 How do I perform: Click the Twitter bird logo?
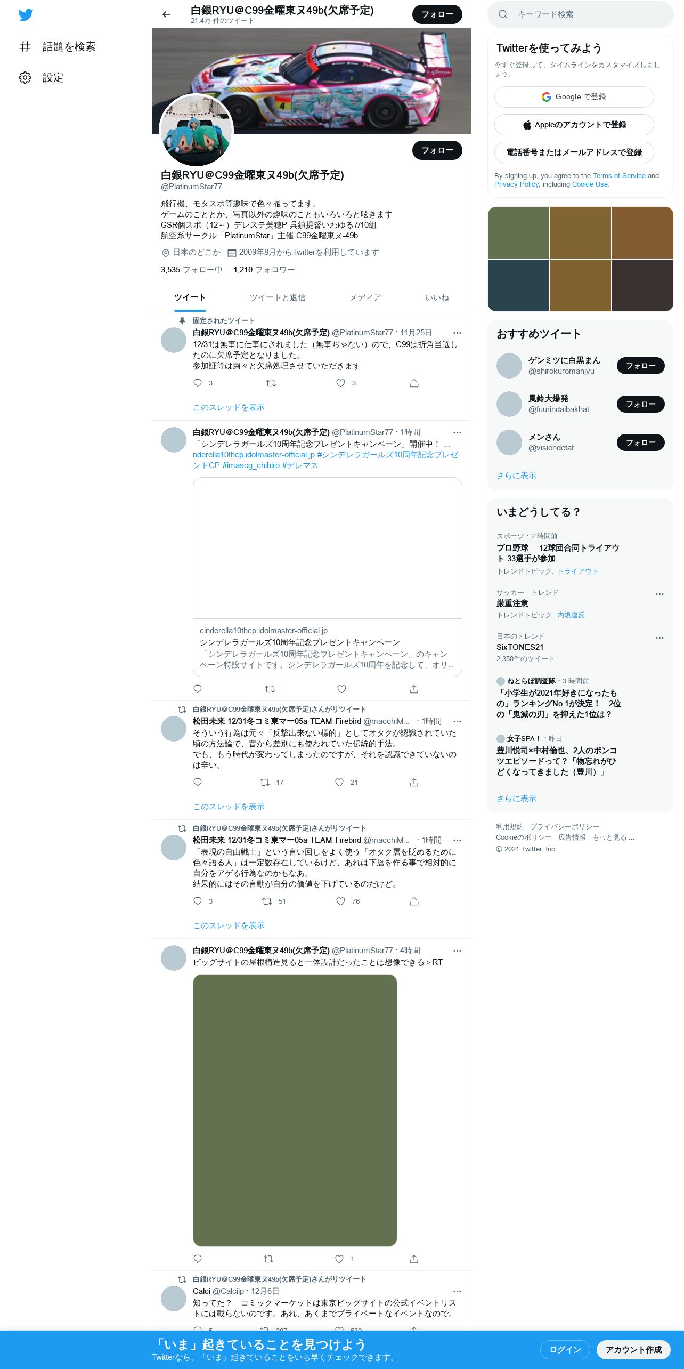pyautogui.click(x=26, y=15)
